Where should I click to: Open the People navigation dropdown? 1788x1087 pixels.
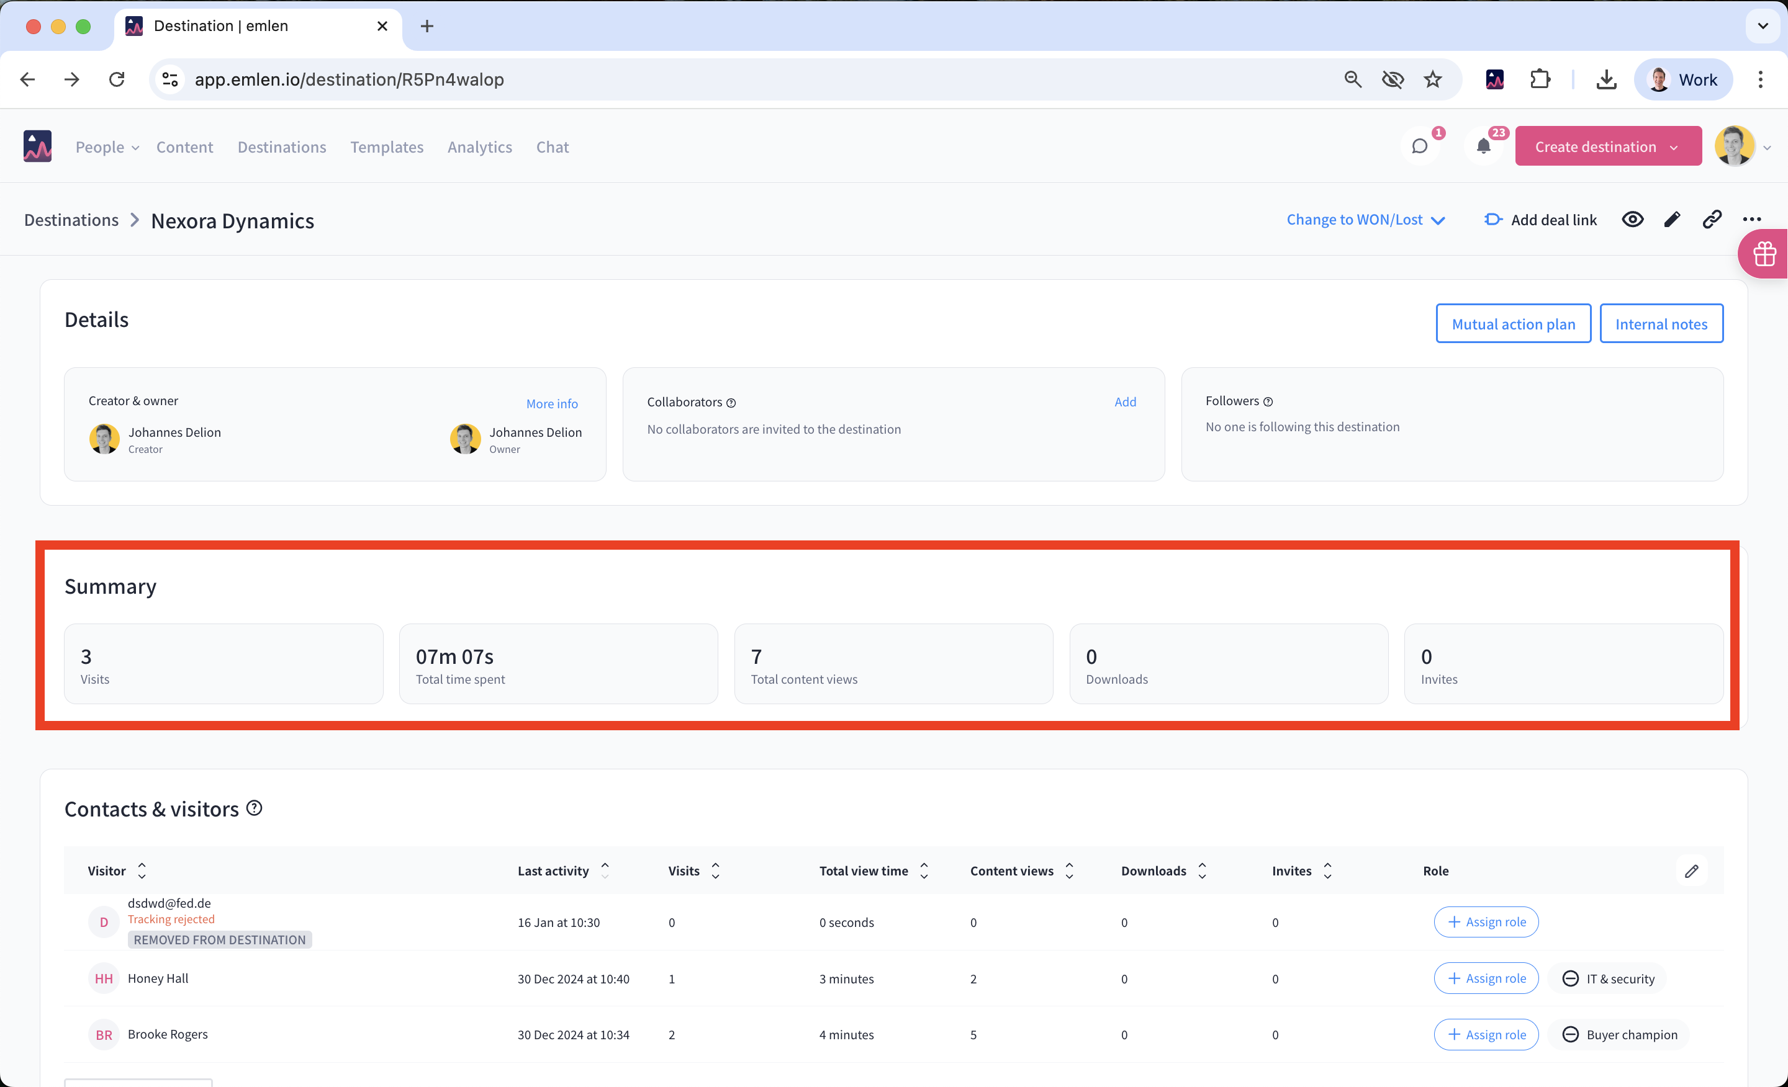click(x=107, y=147)
